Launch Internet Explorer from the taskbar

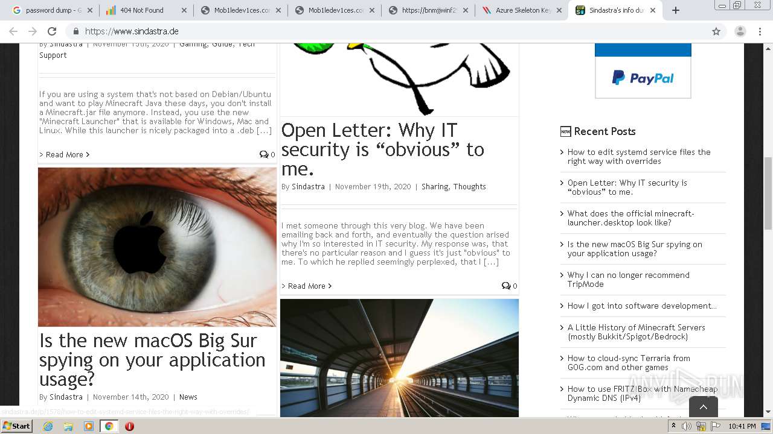coord(48,426)
